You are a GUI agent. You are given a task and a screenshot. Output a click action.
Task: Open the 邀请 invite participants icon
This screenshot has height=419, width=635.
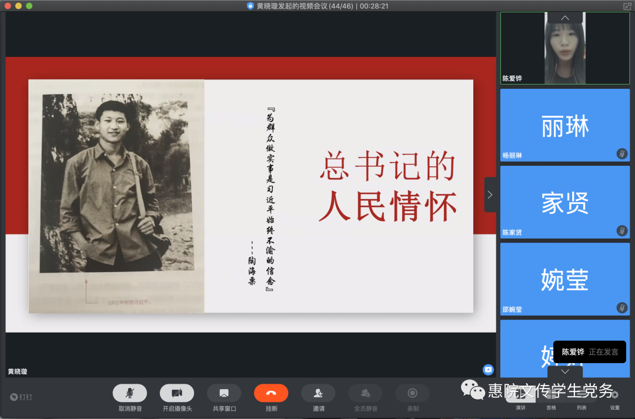[318, 393]
